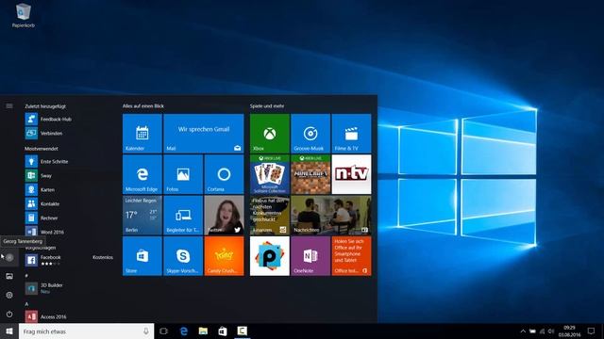Open Feedback-Hub from recently added
Screen dimensions: 604x339
[69, 120]
